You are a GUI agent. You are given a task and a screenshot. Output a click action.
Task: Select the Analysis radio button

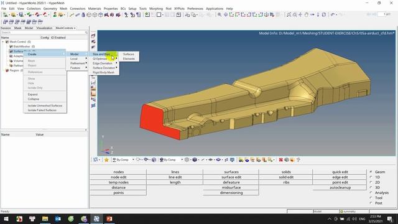click(371, 193)
